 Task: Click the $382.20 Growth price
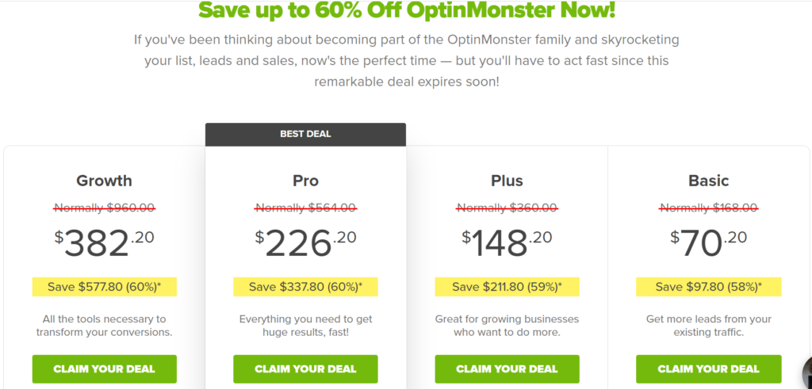[104, 243]
